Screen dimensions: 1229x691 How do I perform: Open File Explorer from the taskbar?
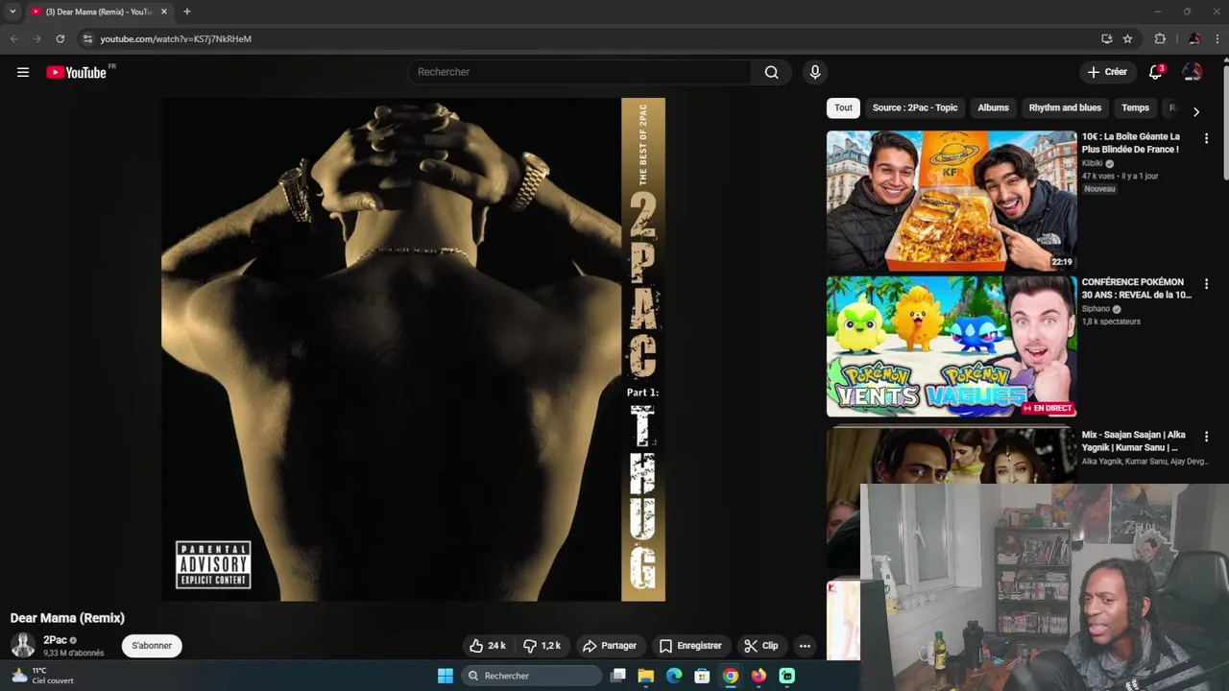(646, 676)
